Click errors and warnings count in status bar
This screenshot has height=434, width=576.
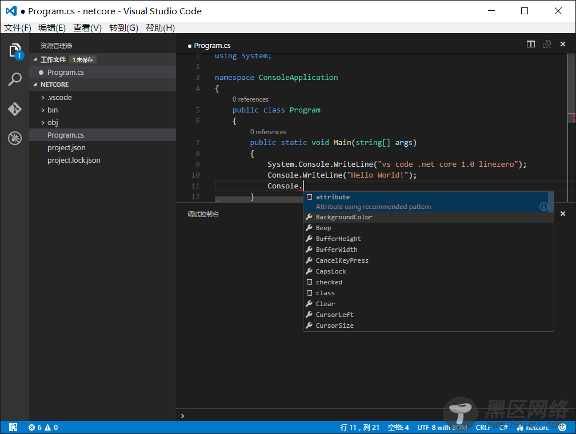pyautogui.click(x=43, y=427)
